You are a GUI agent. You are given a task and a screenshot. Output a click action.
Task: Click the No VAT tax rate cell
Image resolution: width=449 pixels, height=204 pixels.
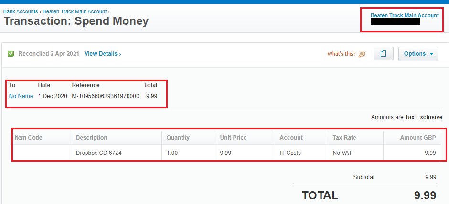(x=356, y=153)
